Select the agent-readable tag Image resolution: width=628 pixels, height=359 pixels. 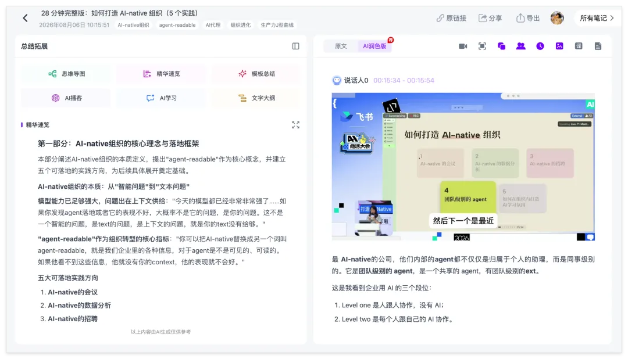[177, 25]
